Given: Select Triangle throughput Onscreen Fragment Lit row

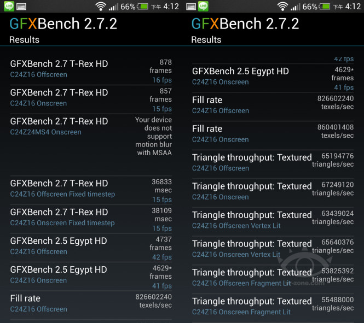Looking at the screenshot, I should pyautogui.click(x=273, y=308).
